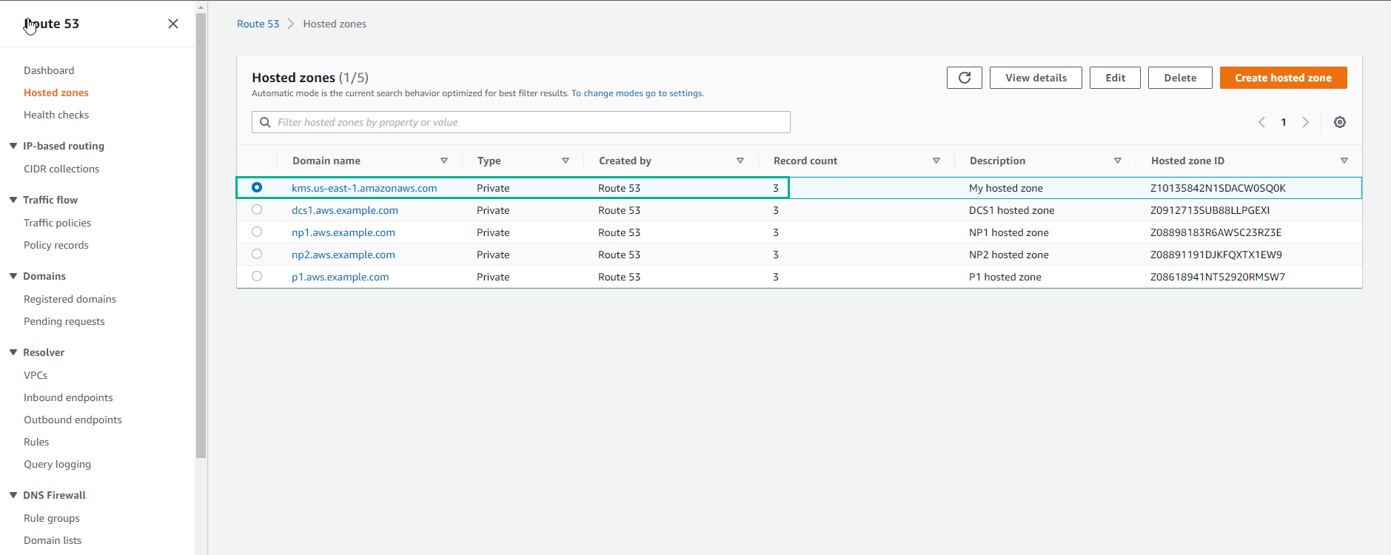Go to next page of hosted zones
This screenshot has height=555, width=1391.
point(1306,122)
